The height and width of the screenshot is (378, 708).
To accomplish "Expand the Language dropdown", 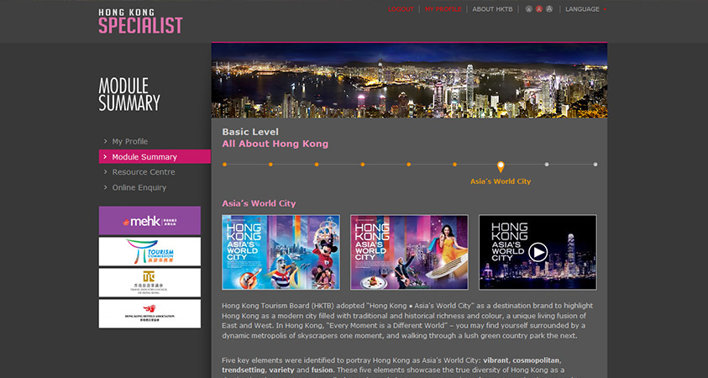I will [x=585, y=9].
